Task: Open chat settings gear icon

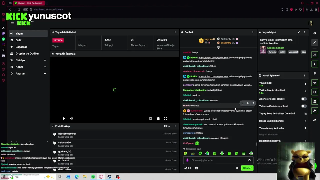Action: click(x=237, y=168)
